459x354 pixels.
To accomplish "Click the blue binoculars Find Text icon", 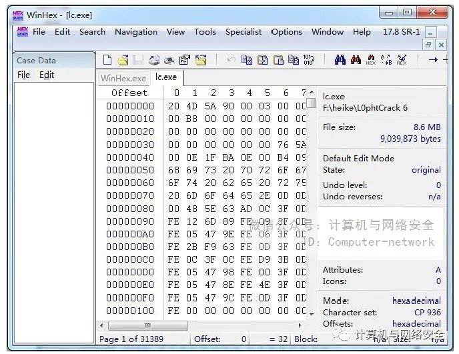I will point(340,60).
